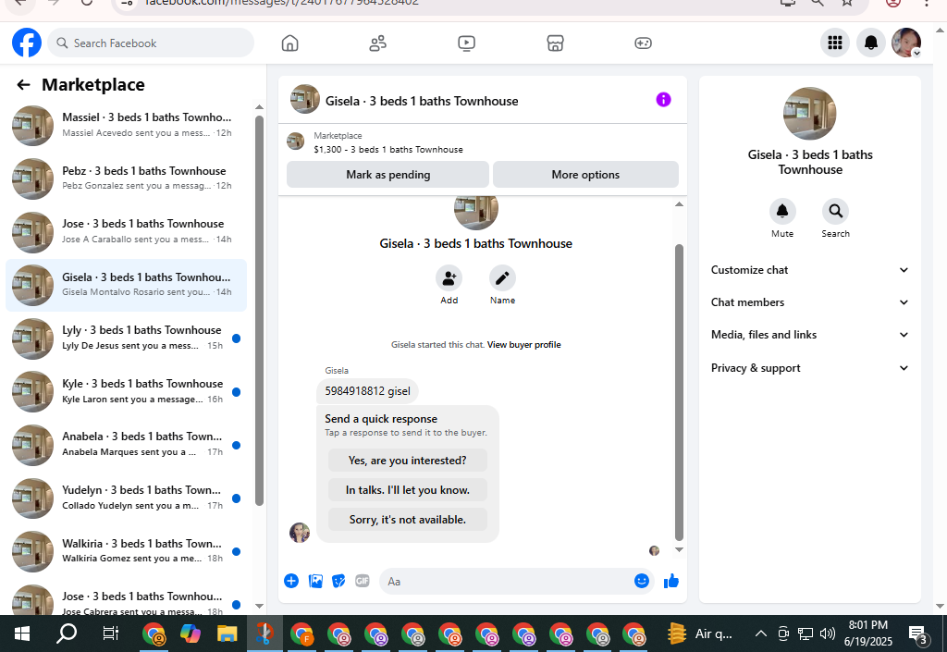Image resolution: width=947 pixels, height=652 pixels.
Task: Open Task View in taskbar
Action: 111,634
